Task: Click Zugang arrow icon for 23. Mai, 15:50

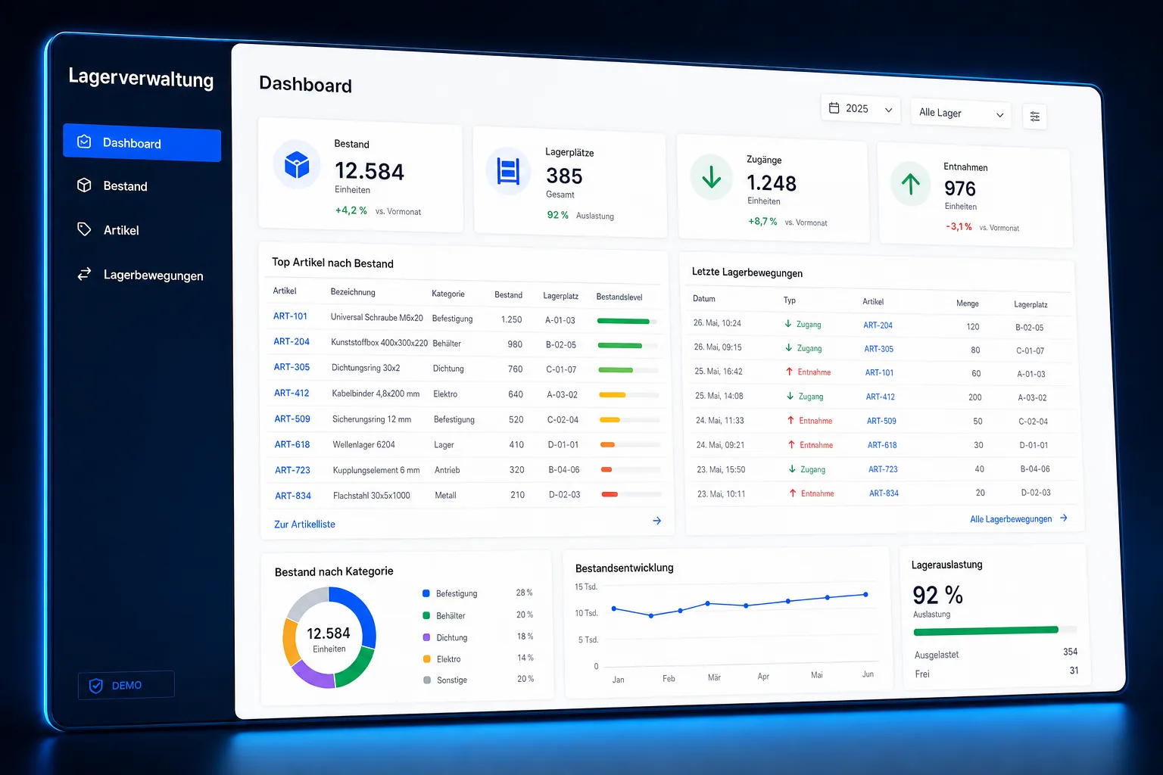Action: 793,468
